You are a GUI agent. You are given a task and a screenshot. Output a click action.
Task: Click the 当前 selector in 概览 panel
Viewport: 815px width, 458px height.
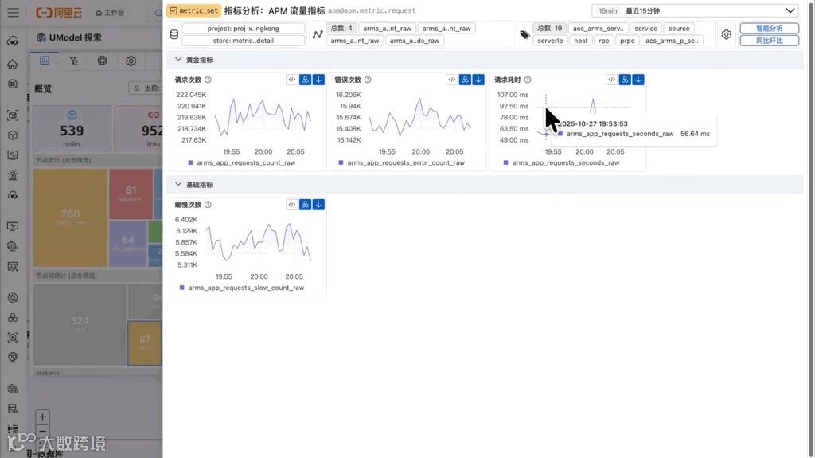146,88
